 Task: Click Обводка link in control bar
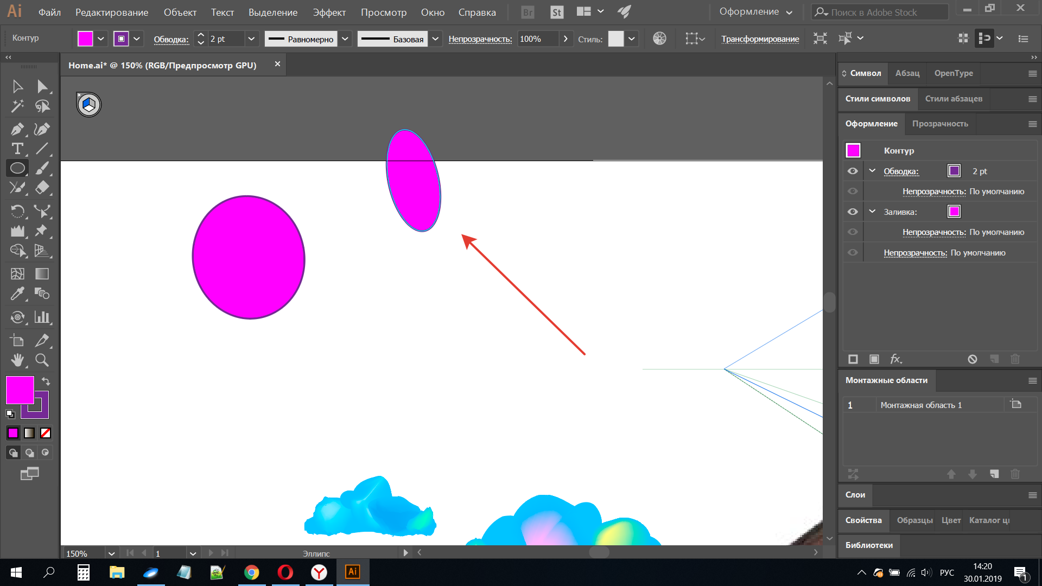[171, 39]
